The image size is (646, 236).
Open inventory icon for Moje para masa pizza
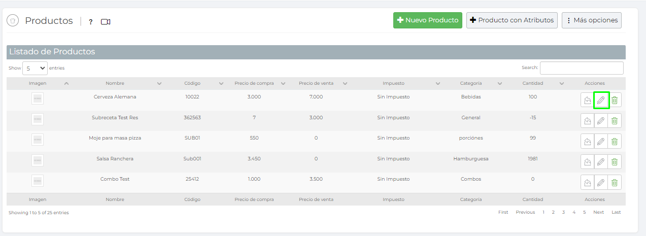587,141
